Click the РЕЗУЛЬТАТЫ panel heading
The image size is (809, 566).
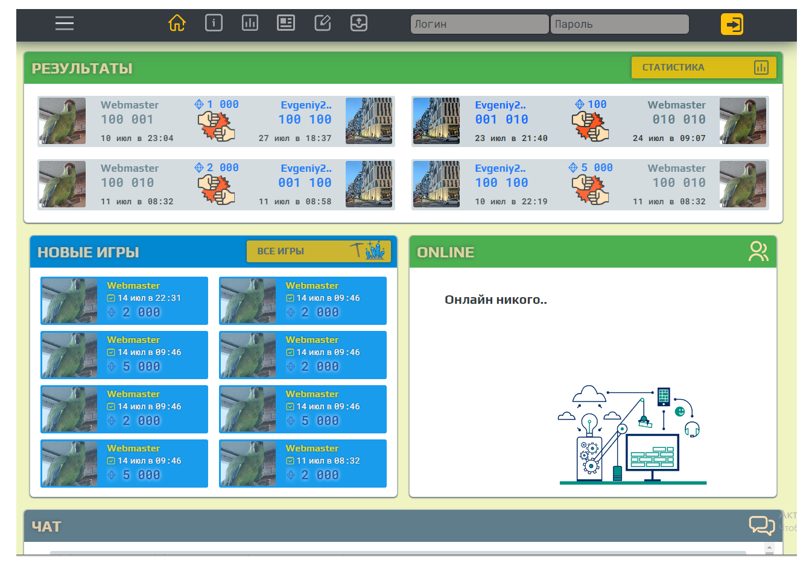coord(82,68)
